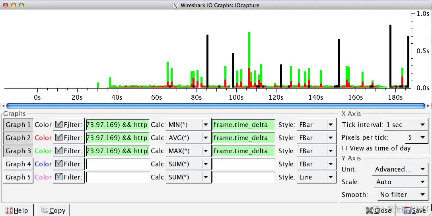The width and height of the screenshot is (432, 216).
Task: Focus Graph 2 filter text field
Action: (x=118, y=138)
